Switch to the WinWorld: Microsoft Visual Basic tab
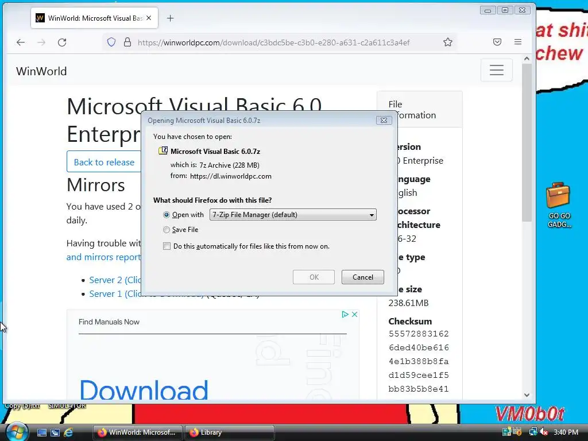Viewport: 588px width, 441px height. coord(95,18)
